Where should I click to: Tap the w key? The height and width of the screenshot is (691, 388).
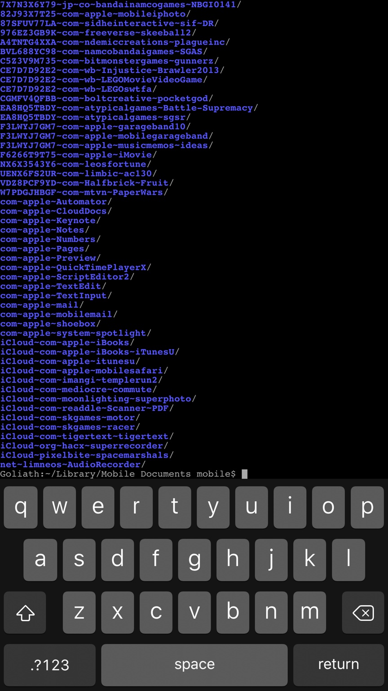point(59,507)
